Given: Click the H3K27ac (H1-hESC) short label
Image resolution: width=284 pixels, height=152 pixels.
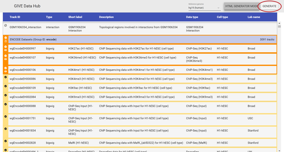Looking at the screenshot, I should click(x=81, y=49).
